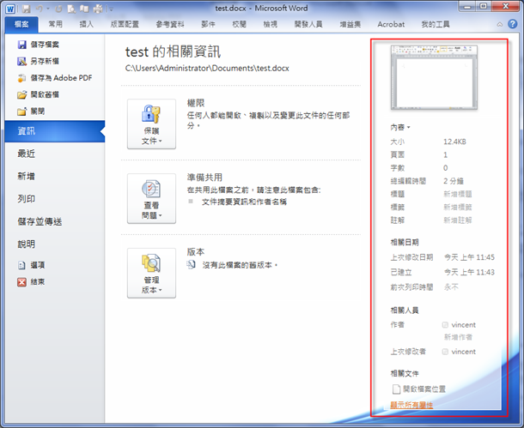Switch to the 插入 ribbon tab
Image resolution: width=524 pixels, height=428 pixels.
pos(87,24)
